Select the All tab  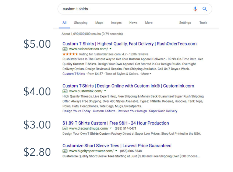tap(64, 23)
